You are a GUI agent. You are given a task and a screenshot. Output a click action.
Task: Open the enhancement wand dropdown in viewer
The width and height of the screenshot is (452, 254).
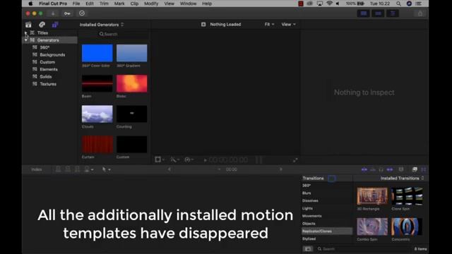pyautogui.click(x=174, y=159)
